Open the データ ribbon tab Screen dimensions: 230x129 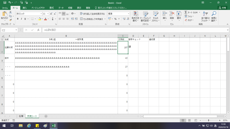[x=61, y=8]
